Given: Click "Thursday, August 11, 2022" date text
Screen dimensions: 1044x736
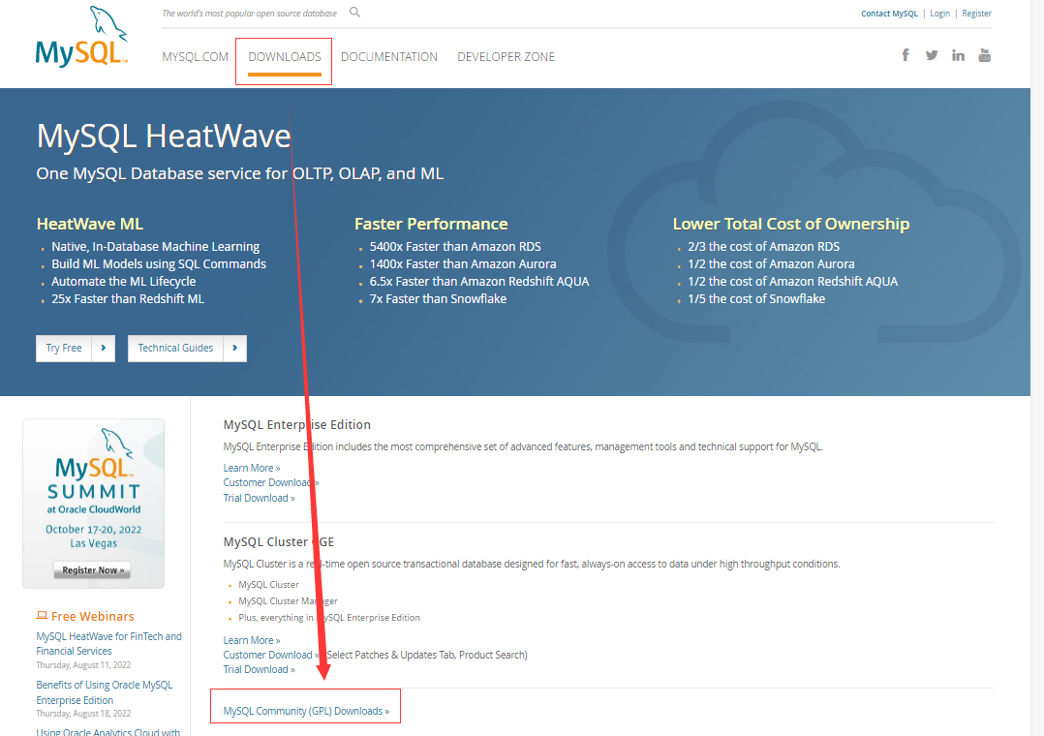Looking at the screenshot, I should click(x=83, y=664).
